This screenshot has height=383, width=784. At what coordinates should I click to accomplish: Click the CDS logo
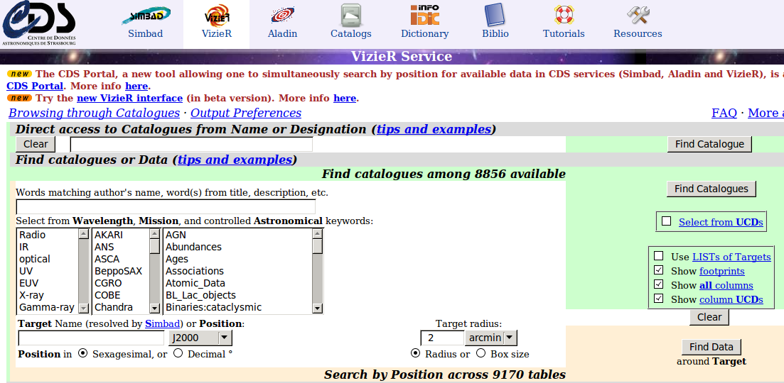point(39,24)
